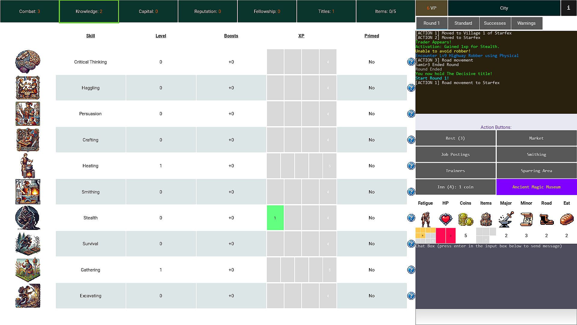Open help for the Haggling skill
The width and height of the screenshot is (577, 325).
(411, 88)
